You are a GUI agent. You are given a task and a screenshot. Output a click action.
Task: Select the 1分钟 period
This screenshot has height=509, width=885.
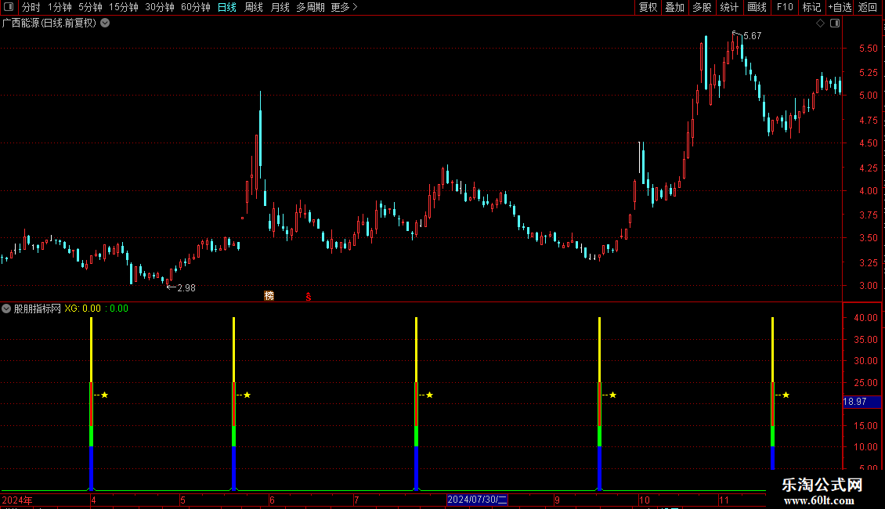[60, 7]
